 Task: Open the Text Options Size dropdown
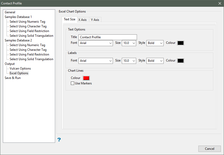pos(129,43)
